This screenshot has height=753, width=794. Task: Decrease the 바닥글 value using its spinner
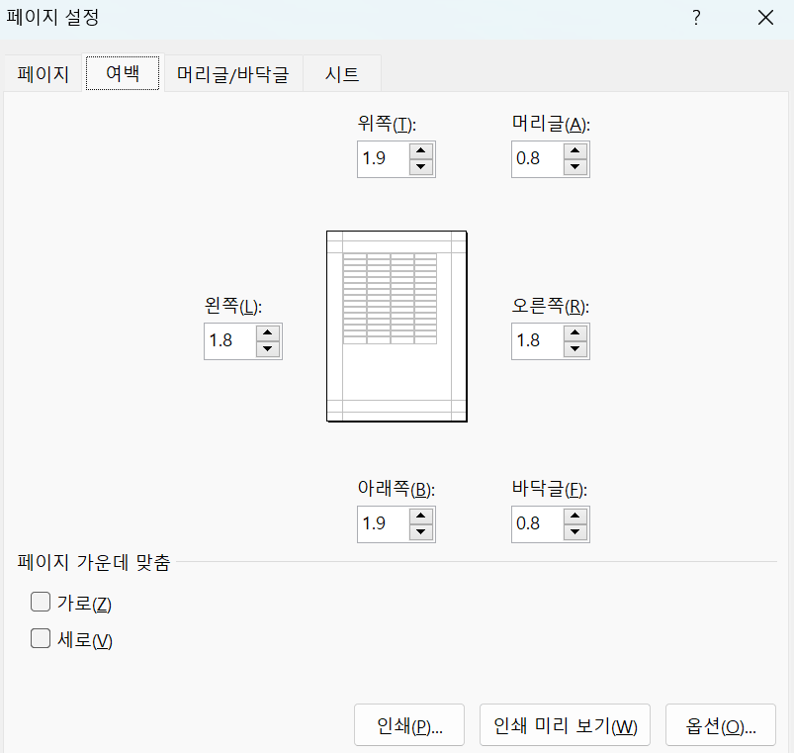(574, 531)
